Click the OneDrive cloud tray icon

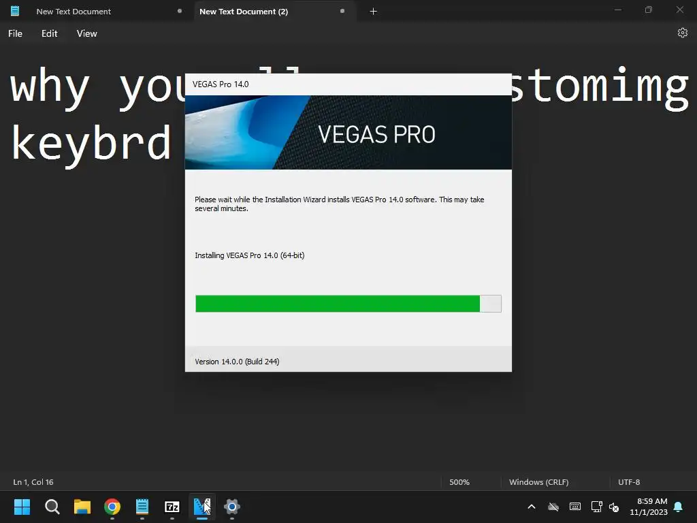(x=553, y=507)
